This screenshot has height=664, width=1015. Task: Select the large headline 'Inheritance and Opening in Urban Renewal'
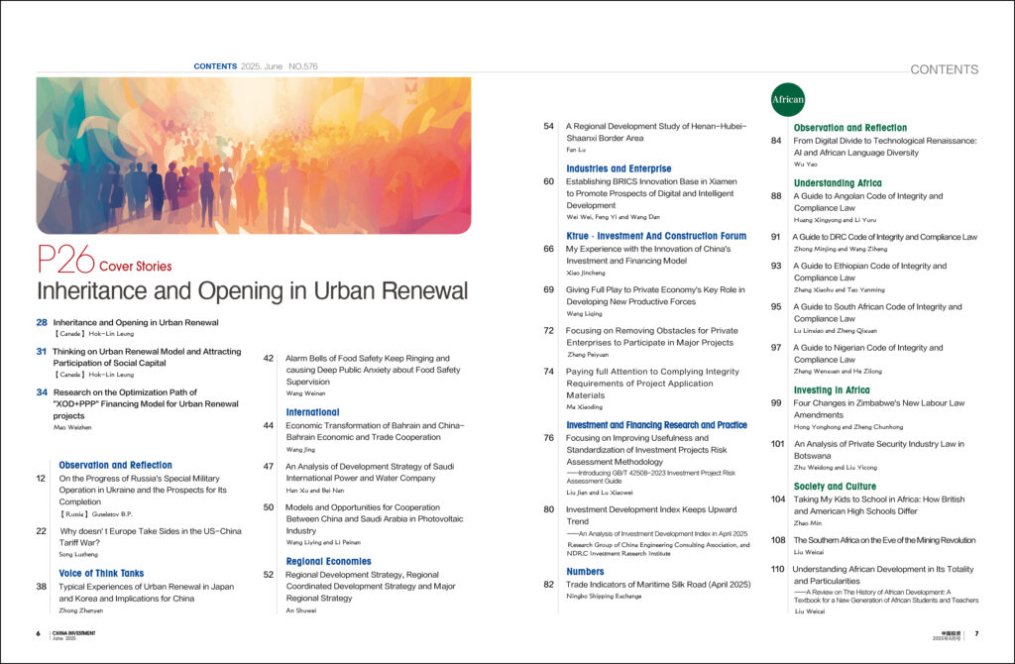(252, 291)
